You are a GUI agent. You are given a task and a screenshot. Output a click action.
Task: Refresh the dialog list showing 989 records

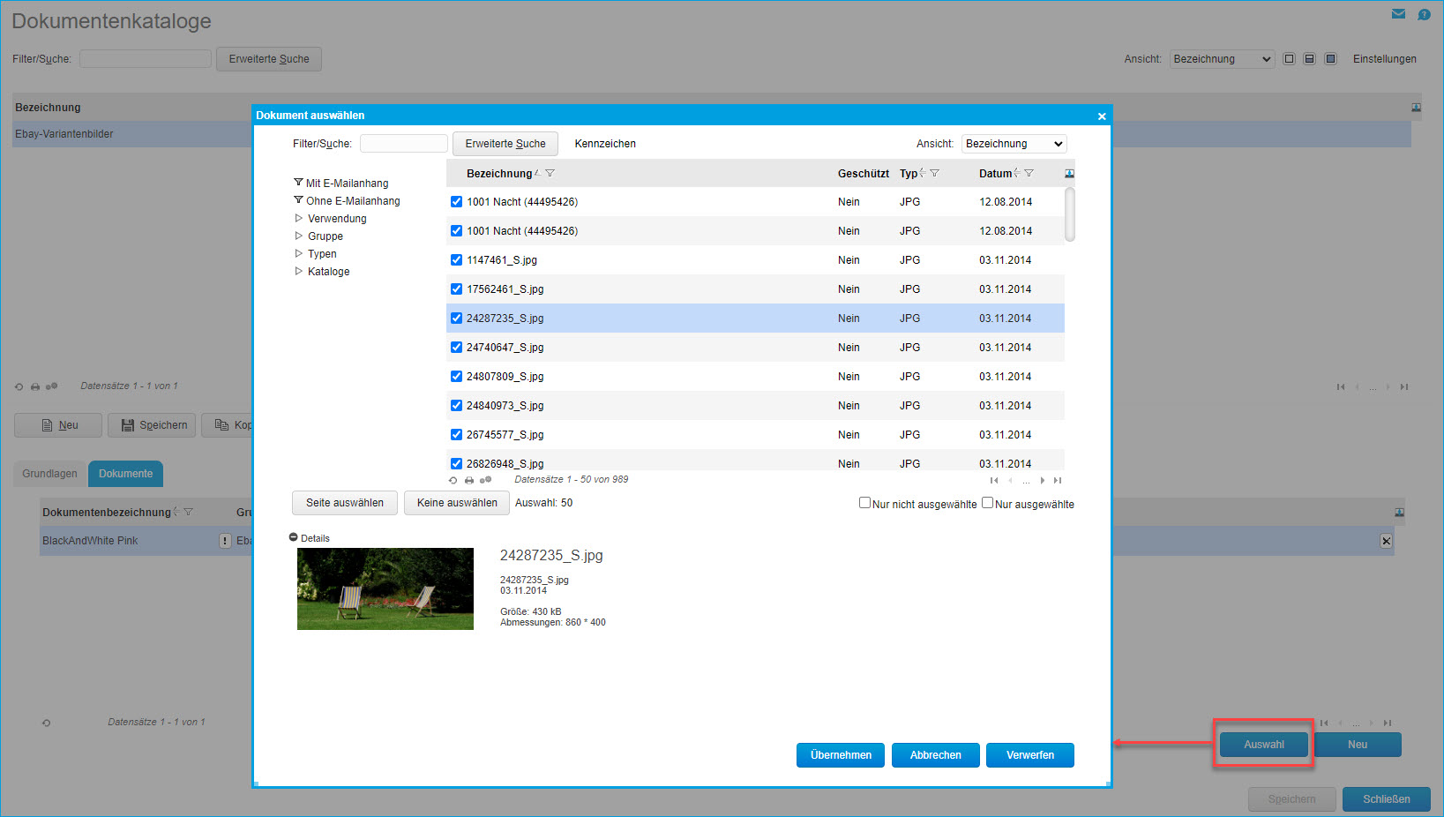pos(453,481)
